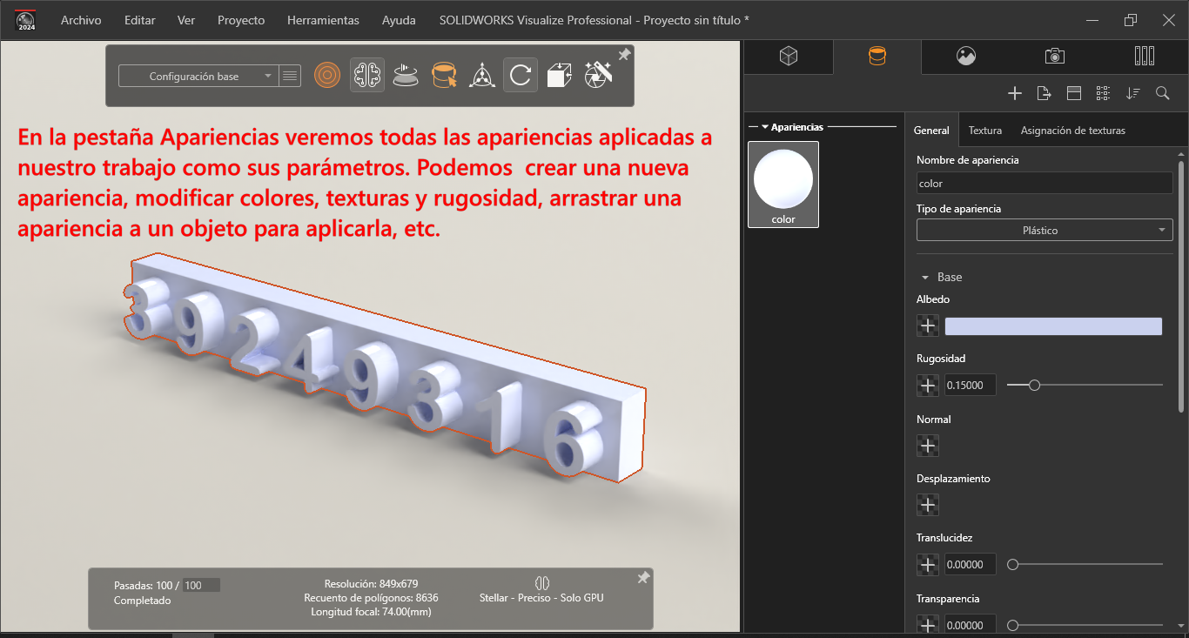Image resolution: width=1189 pixels, height=638 pixels.
Task: Click the Albedo color swatch
Action: [1053, 326]
